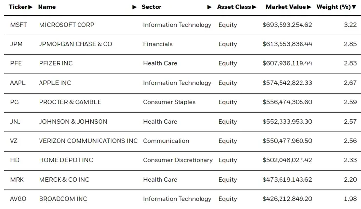Image resolution: width=361 pixels, height=209 pixels.
Task: Click Asset Class sort arrow
Action: 254,7
